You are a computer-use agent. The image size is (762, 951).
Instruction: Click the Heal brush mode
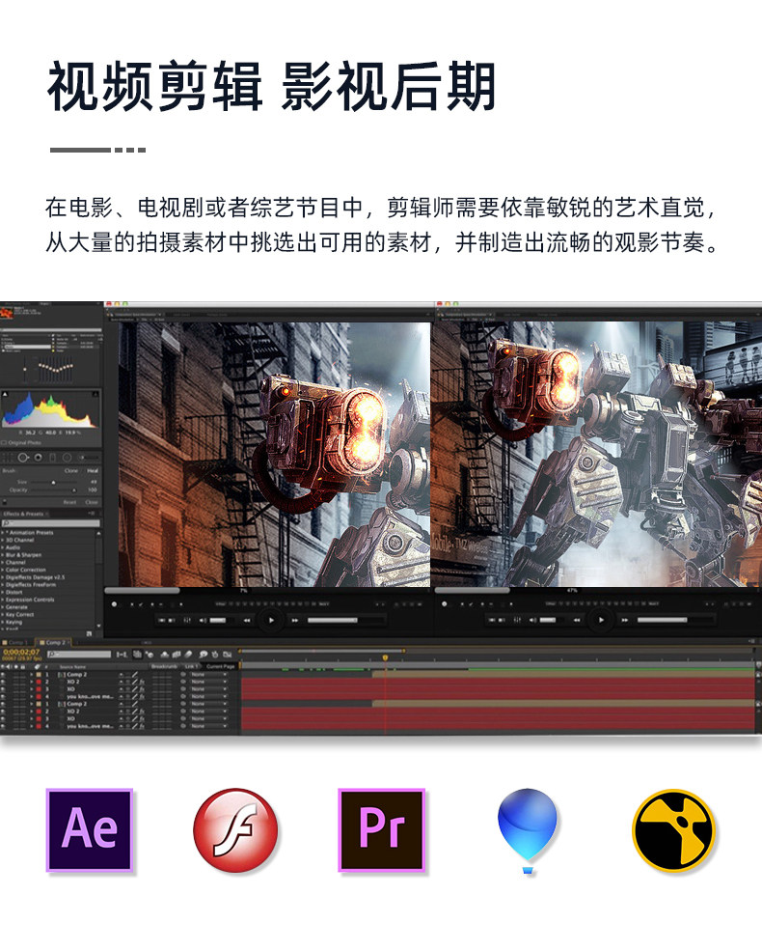coord(93,470)
